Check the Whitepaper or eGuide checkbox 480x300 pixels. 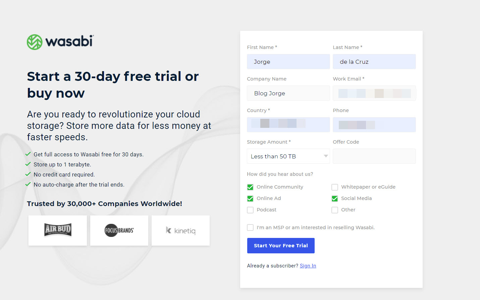click(x=335, y=187)
